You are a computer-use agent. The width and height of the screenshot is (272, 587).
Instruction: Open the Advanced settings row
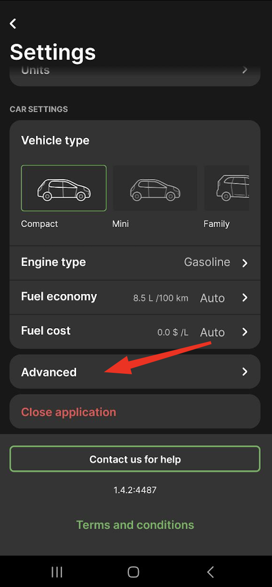click(x=135, y=371)
